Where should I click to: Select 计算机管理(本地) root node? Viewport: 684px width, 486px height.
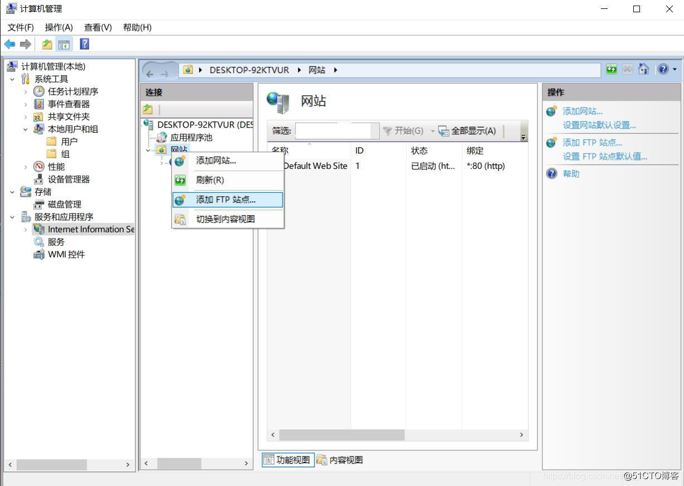tap(54, 66)
